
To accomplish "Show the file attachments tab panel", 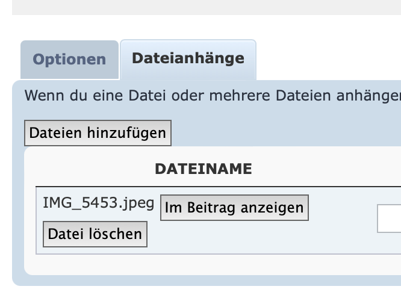I will [x=188, y=58].
